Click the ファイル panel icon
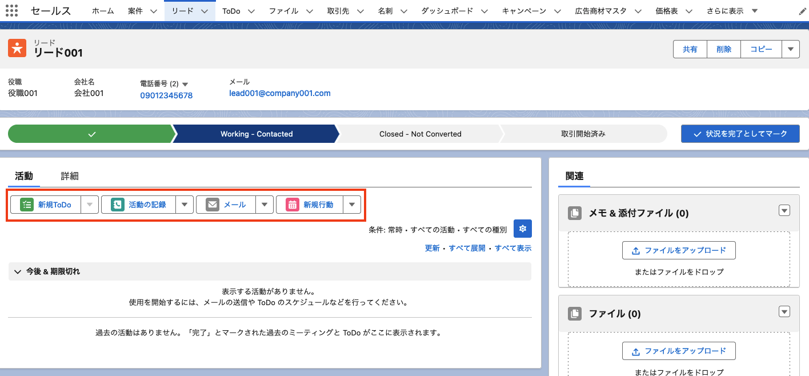Image resolution: width=809 pixels, height=376 pixels. pos(575,313)
